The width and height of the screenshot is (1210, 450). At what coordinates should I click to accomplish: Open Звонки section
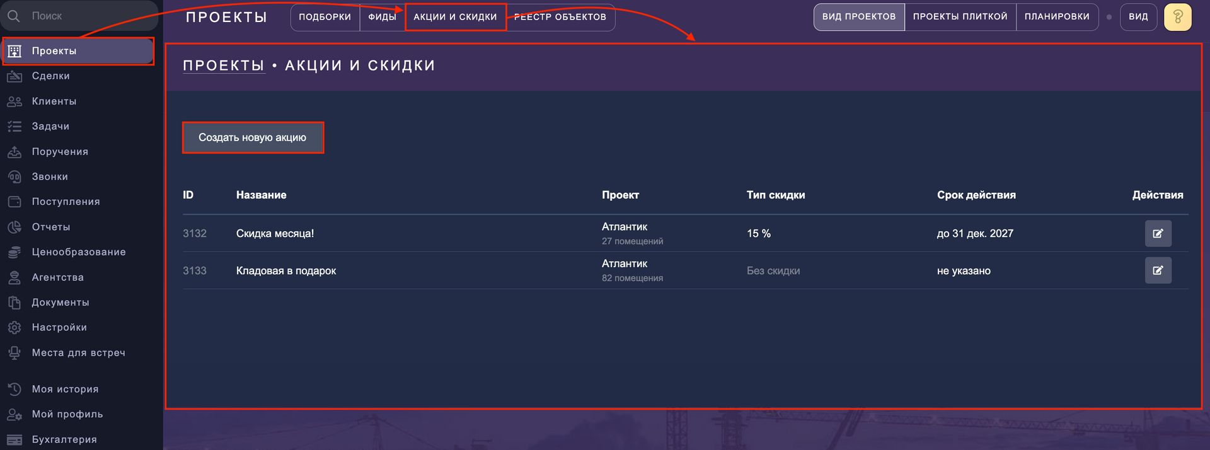click(x=50, y=177)
